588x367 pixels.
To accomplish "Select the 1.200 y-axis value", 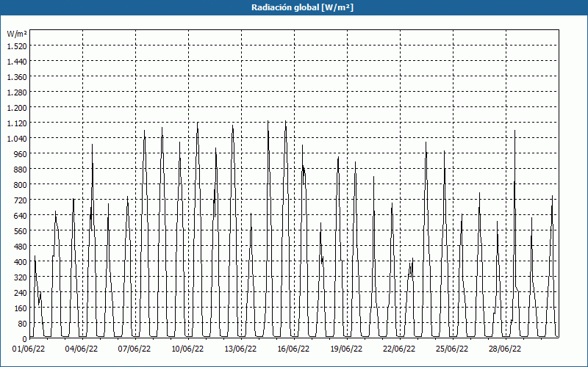I will [x=17, y=107].
